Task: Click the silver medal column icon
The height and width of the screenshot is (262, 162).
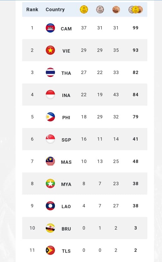Action: click(100, 9)
